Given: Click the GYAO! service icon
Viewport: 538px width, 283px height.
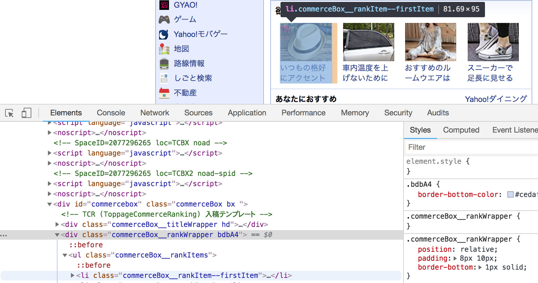Looking at the screenshot, I should pyautogui.click(x=164, y=5).
